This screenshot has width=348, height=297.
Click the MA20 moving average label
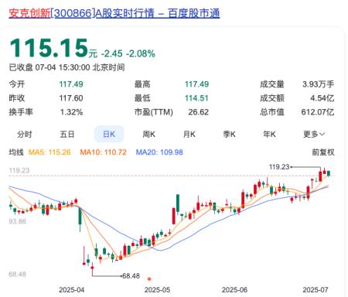click(159, 152)
